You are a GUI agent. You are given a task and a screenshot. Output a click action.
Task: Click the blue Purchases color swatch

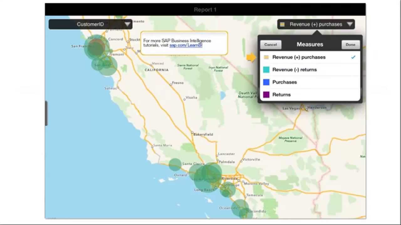(266, 82)
